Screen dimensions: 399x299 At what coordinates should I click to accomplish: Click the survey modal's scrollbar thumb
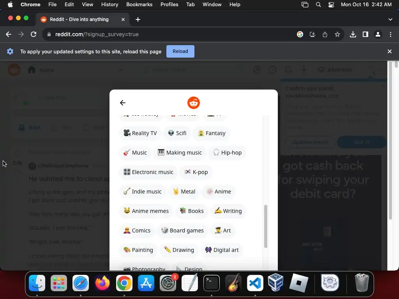coord(266,226)
